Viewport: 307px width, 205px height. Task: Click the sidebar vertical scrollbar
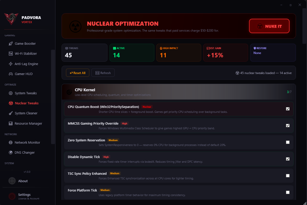pyautogui.click(x=53, y=97)
